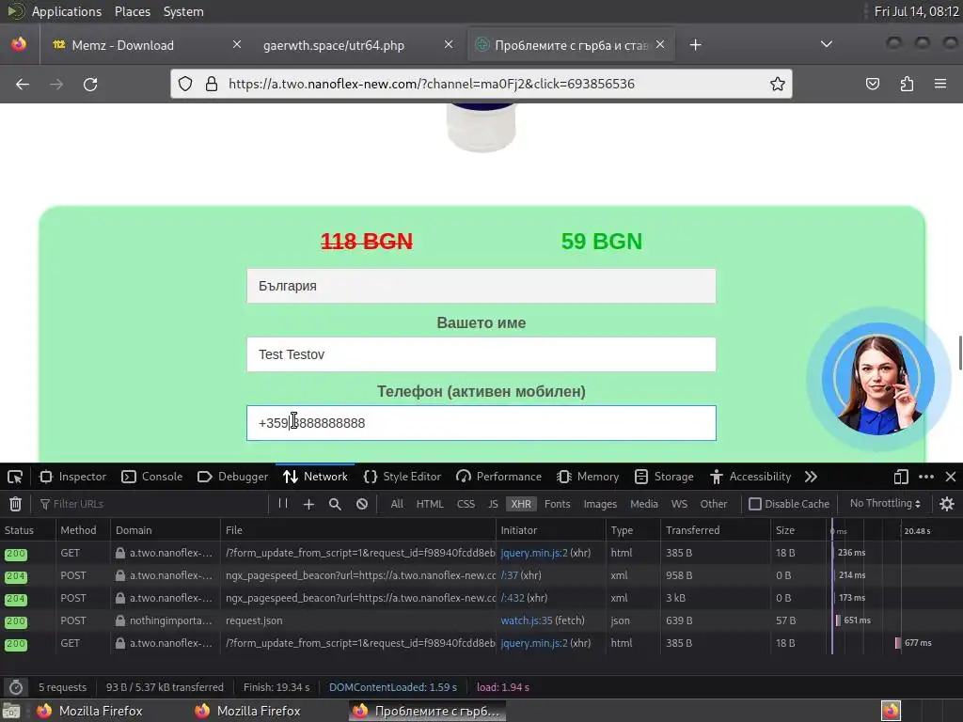Switch to Memz - Download tab
963x722 pixels.
pos(144,45)
